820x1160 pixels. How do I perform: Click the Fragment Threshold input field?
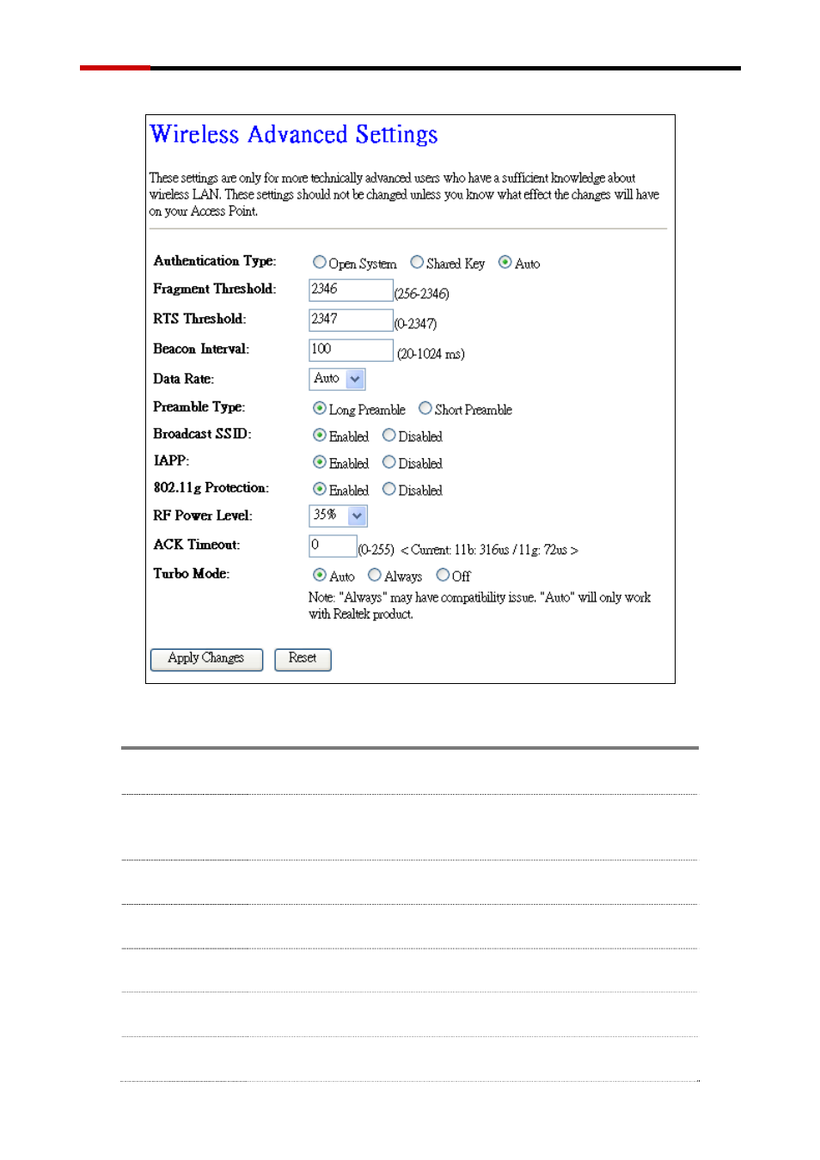pyautogui.click(x=351, y=290)
